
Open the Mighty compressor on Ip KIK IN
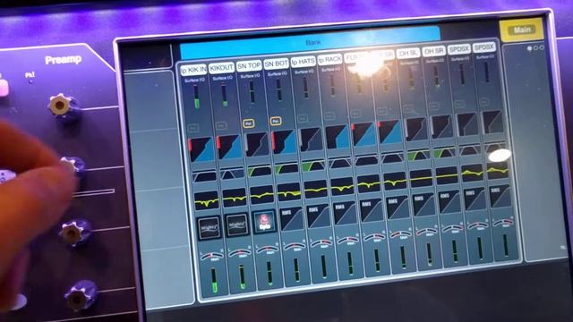209,228
